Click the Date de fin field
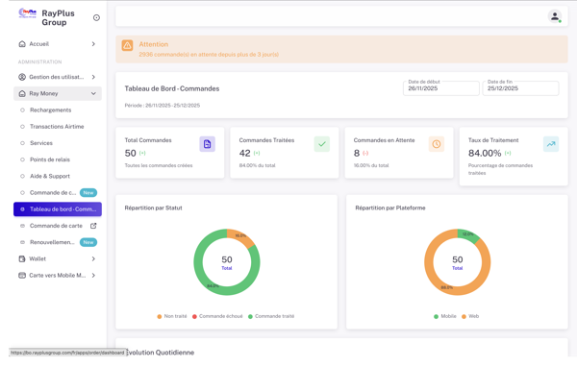 coord(520,88)
